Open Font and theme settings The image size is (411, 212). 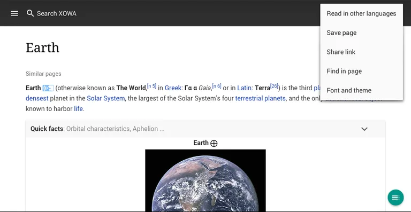pyautogui.click(x=361, y=90)
